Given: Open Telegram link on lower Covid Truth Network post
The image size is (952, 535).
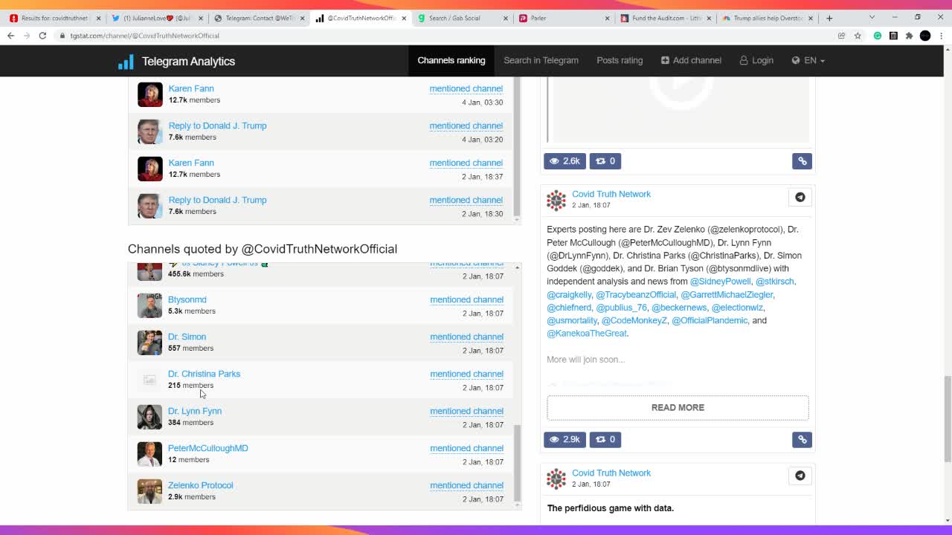Looking at the screenshot, I should point(800,476).
